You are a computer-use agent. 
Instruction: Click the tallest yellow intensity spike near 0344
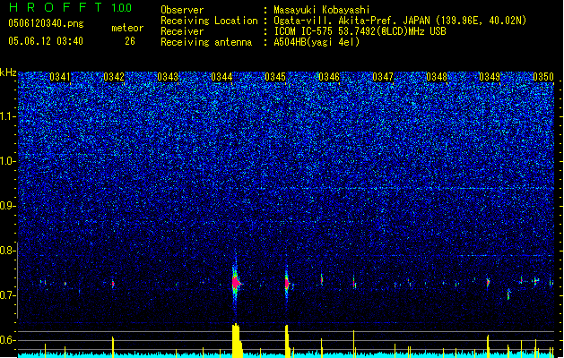pos(237,340)
